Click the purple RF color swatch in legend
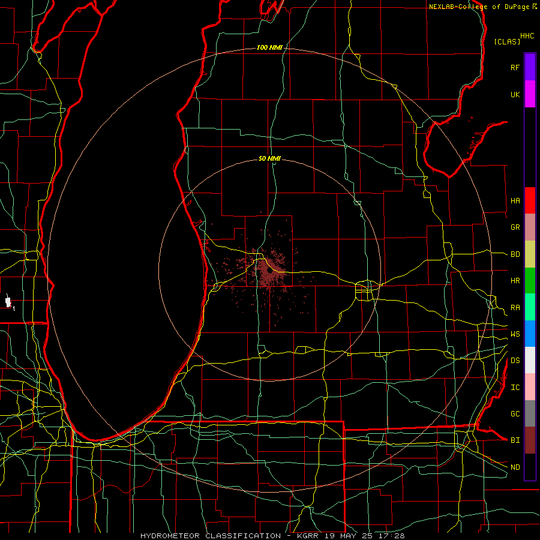The image size is (540, 540). [530, 67]
